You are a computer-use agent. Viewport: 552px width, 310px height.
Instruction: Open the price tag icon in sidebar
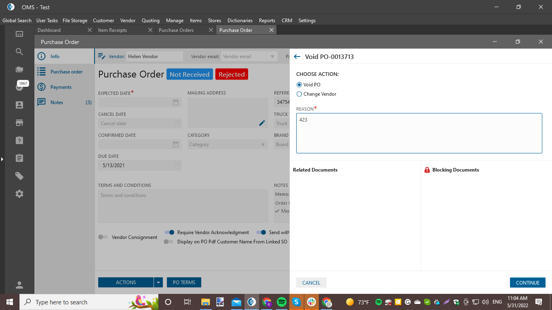pos(19,176)
